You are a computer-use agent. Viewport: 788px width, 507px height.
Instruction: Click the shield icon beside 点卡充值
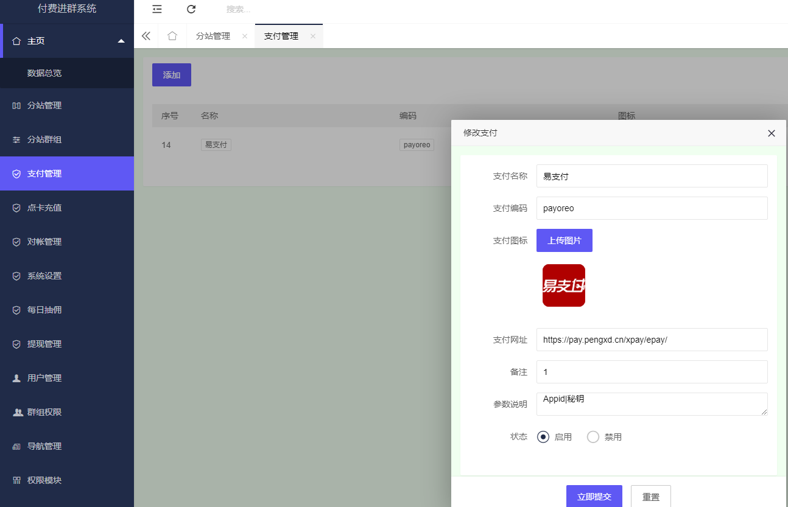tap(16, 208)
